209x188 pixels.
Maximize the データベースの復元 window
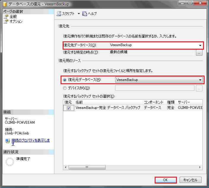click(190, 3)
